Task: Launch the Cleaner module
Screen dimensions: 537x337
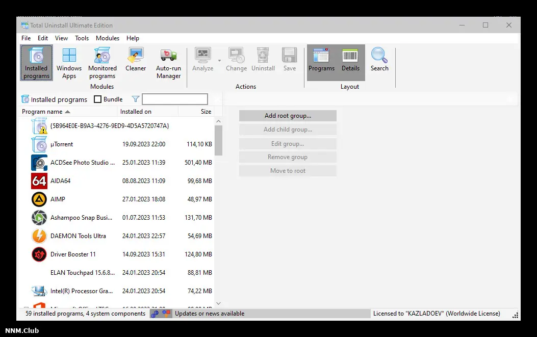Action: (136, 59)
